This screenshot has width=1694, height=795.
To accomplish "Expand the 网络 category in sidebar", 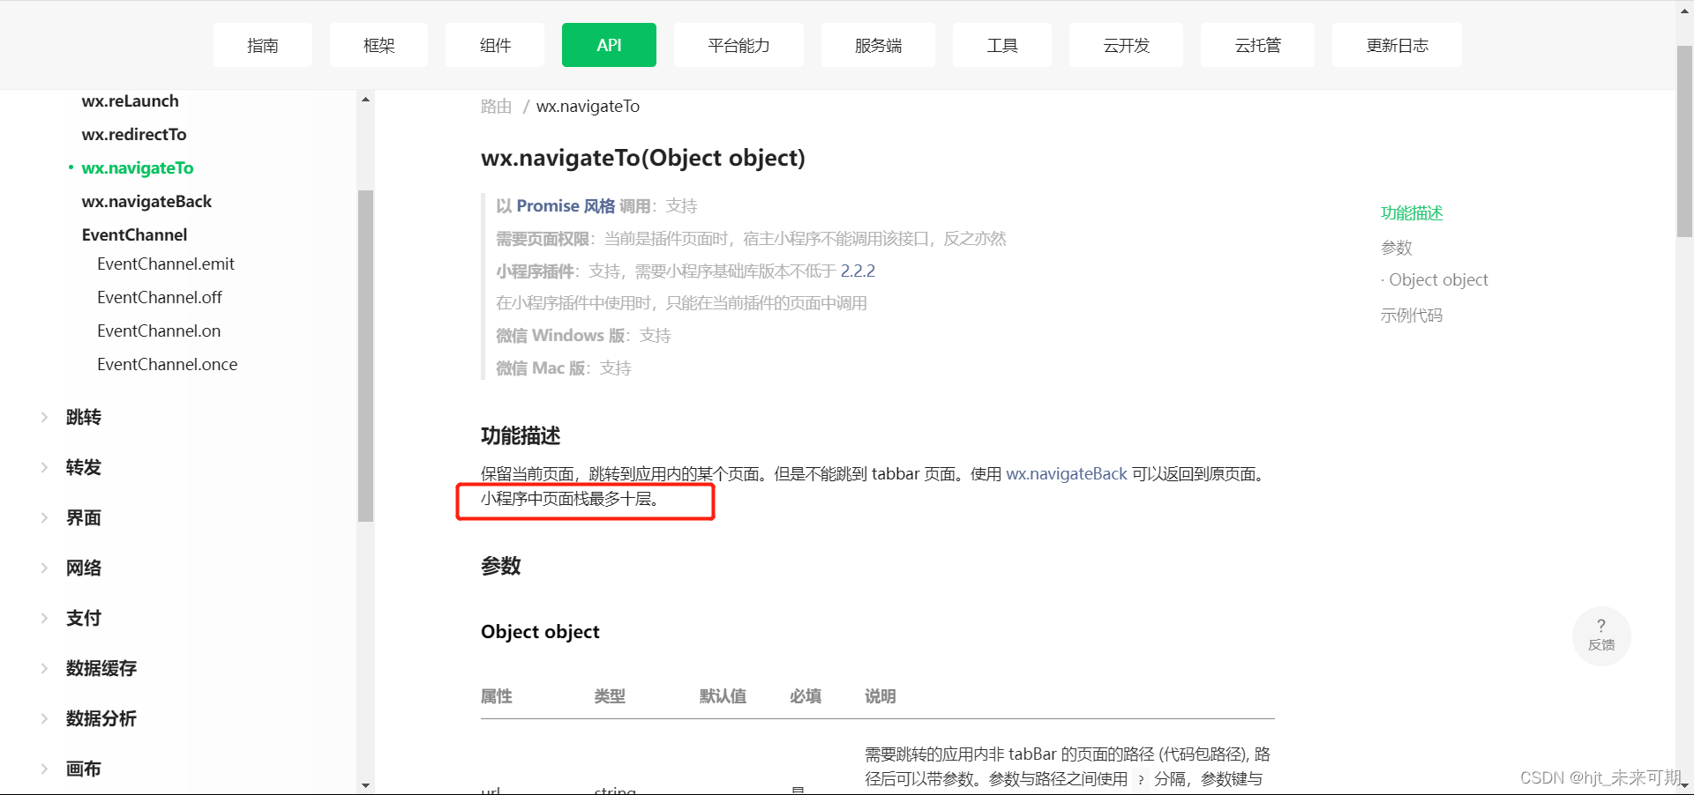I will coord(84,567).
